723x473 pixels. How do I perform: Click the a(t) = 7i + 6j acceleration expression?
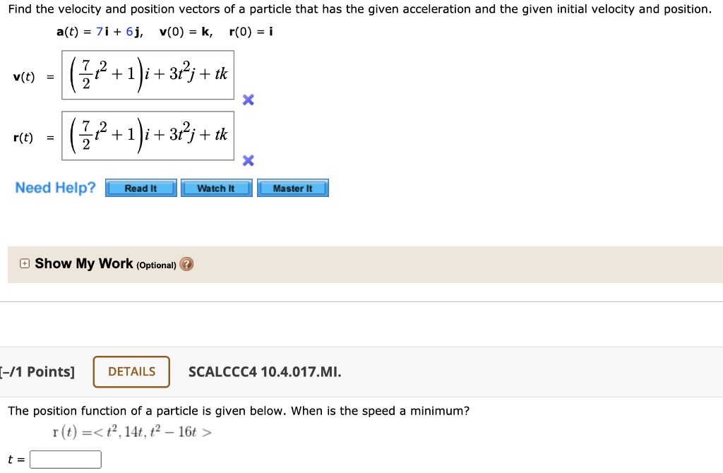click(99, 31)
